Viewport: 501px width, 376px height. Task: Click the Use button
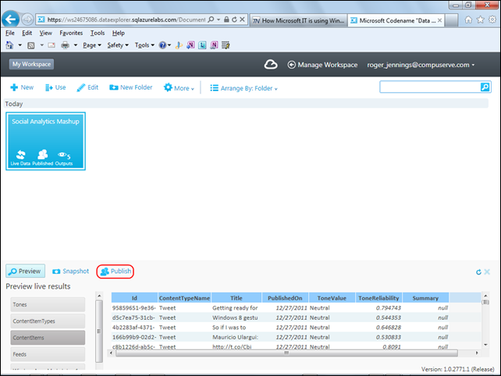pos(55,87)
